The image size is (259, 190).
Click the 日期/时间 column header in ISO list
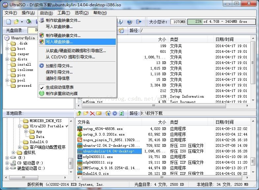(232, 39)
